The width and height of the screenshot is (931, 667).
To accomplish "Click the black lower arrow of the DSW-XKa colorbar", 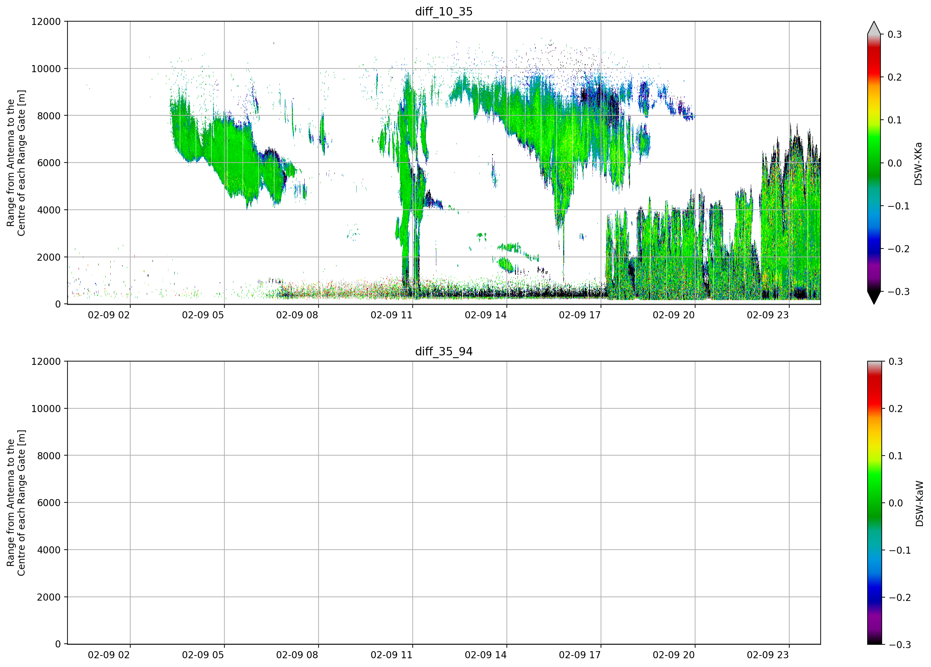I will (x=874, y=298).
